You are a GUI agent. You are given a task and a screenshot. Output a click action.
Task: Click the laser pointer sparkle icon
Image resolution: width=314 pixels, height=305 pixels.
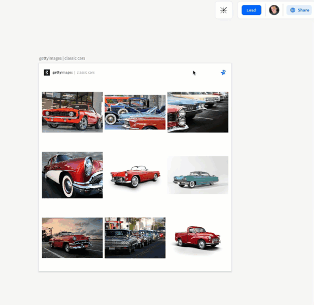[x=223, y=10]
